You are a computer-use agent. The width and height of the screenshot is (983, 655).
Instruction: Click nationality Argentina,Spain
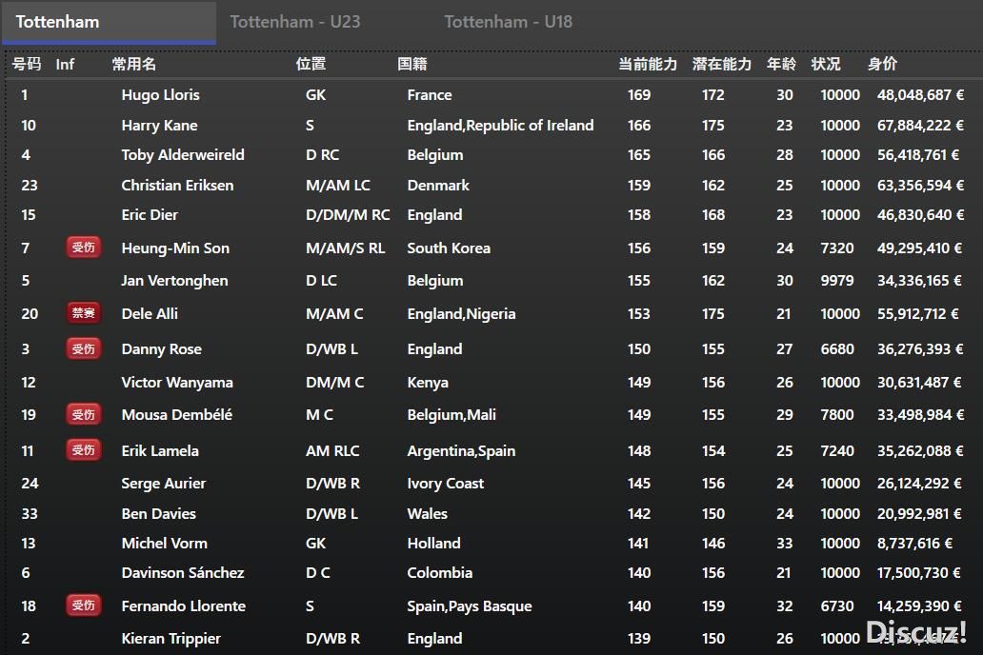click(461, 450)
